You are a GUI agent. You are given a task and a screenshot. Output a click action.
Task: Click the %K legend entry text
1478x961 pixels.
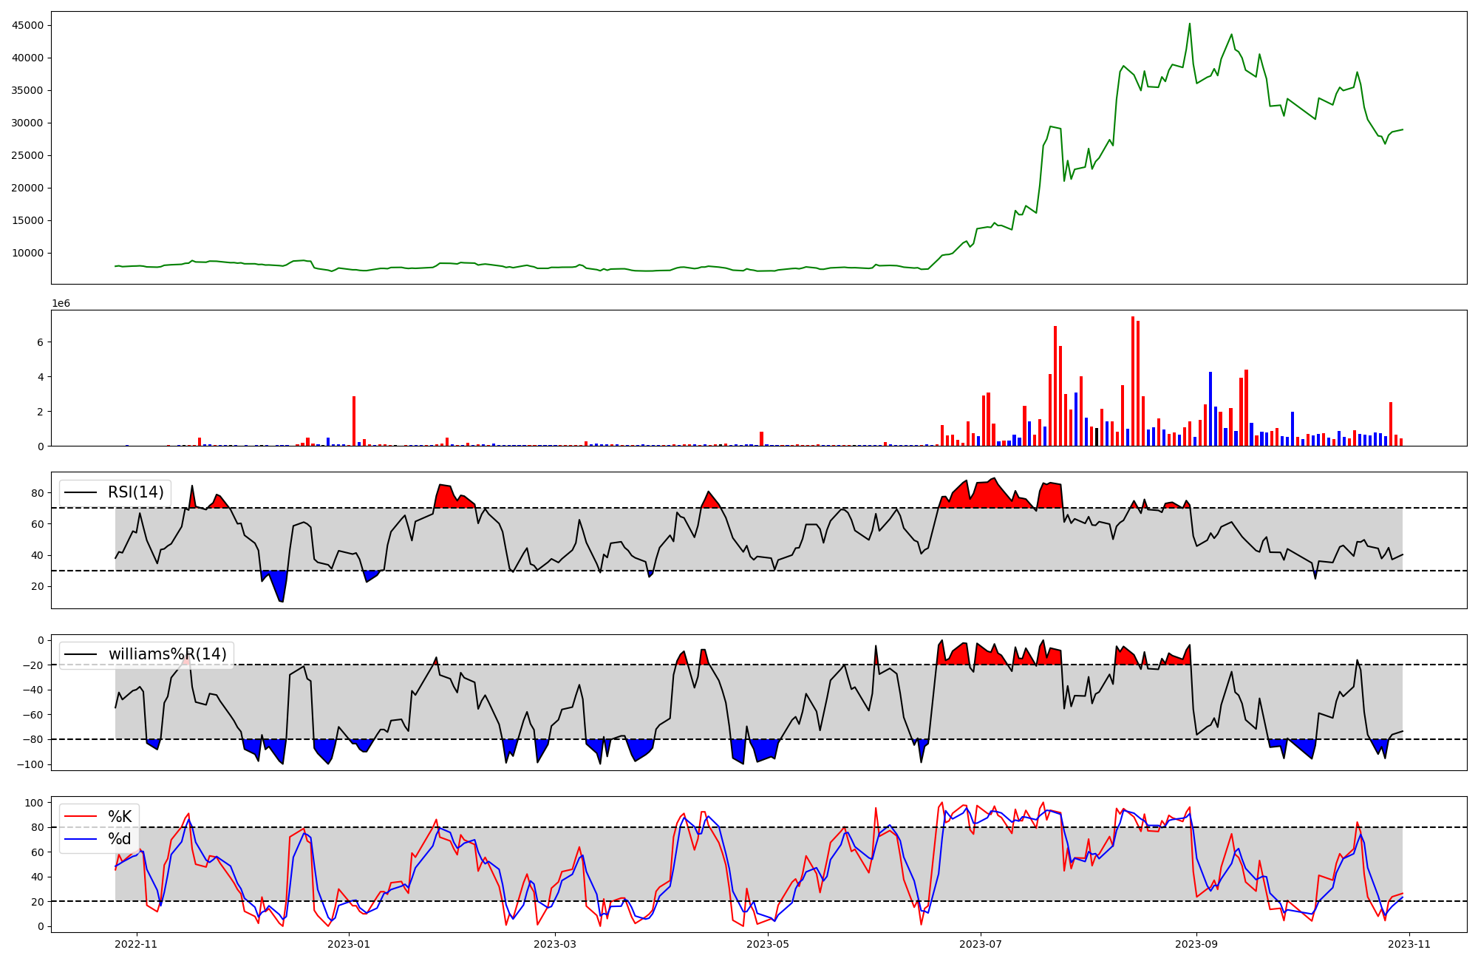[x=120, y=817]
